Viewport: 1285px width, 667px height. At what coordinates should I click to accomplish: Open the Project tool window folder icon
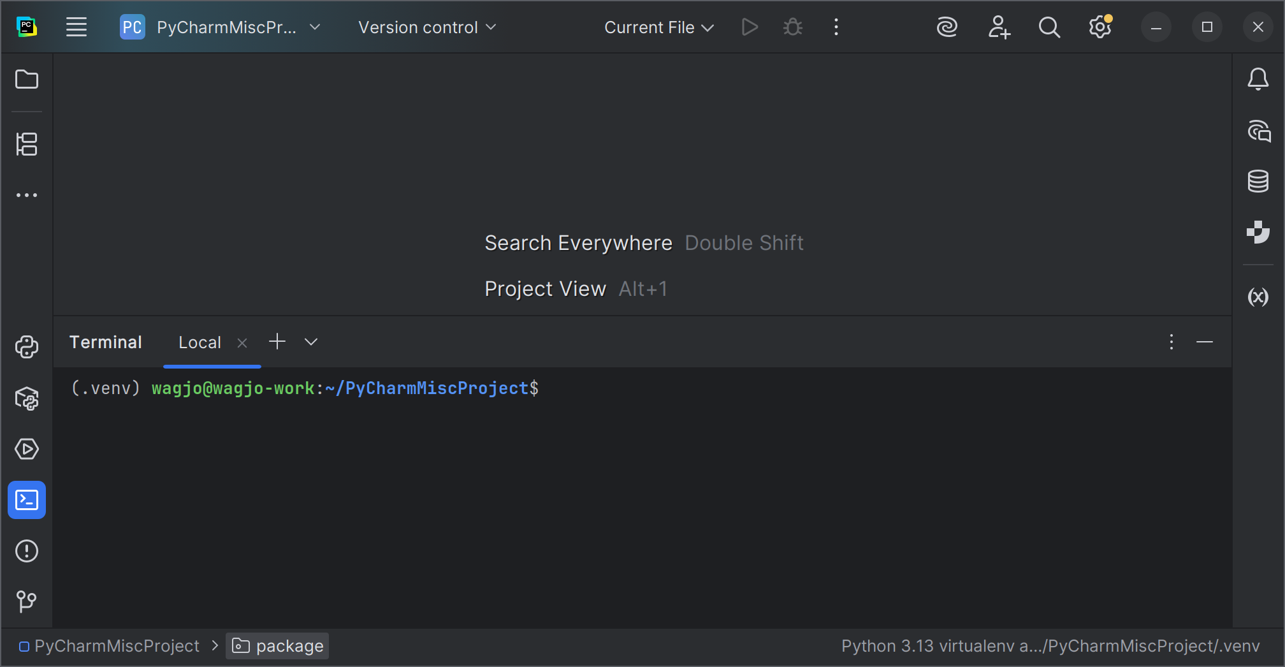(x=27, y=80)
